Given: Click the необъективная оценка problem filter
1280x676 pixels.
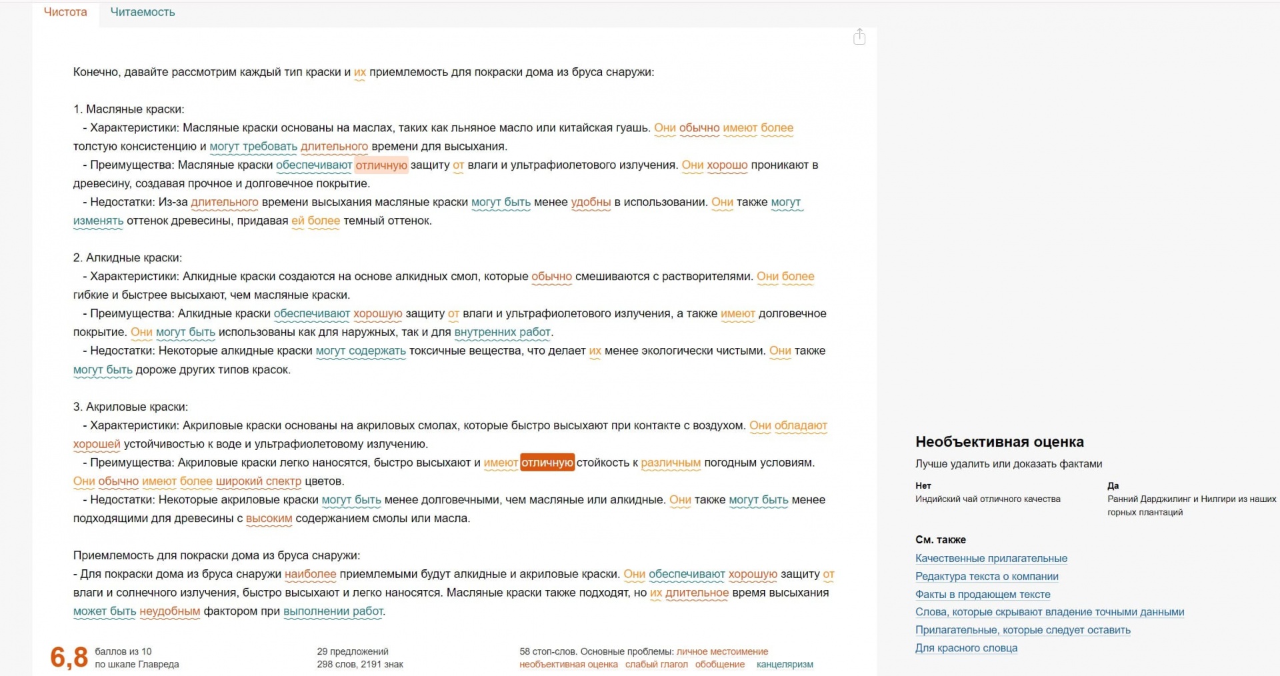Looking at the screenshot, I should point(569,664).
